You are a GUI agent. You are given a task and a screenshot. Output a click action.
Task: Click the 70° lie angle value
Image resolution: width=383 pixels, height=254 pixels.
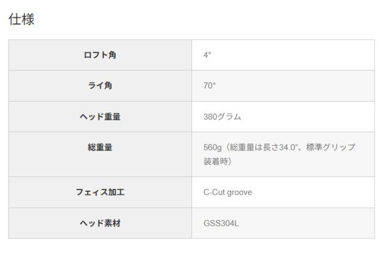coord(209,85)
